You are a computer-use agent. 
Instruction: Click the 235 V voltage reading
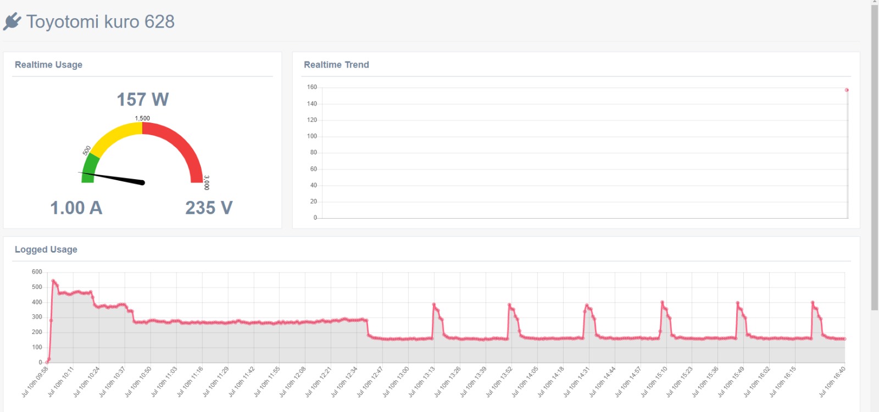click(209, 208)
